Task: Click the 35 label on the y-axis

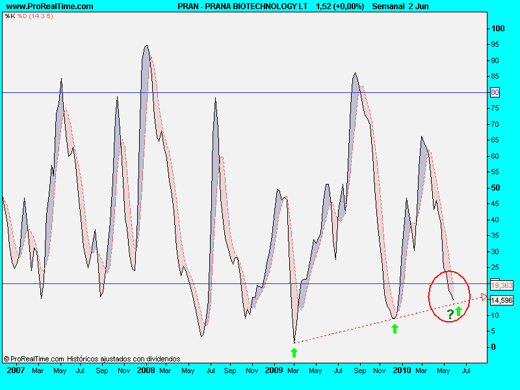Action: point(495,235)
